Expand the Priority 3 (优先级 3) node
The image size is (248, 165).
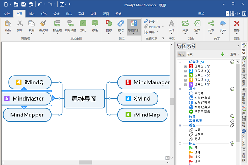[x=186, y=76]
